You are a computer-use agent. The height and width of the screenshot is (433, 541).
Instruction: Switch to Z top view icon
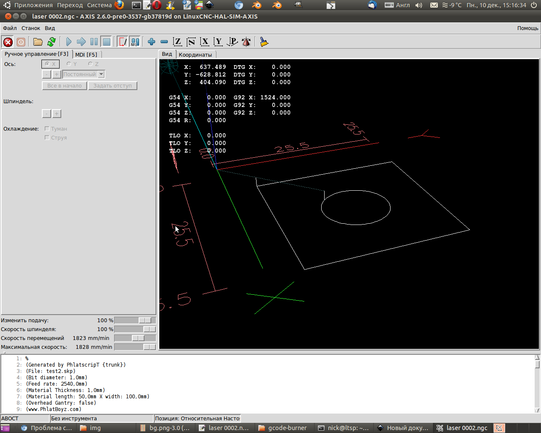click(178, 42)
